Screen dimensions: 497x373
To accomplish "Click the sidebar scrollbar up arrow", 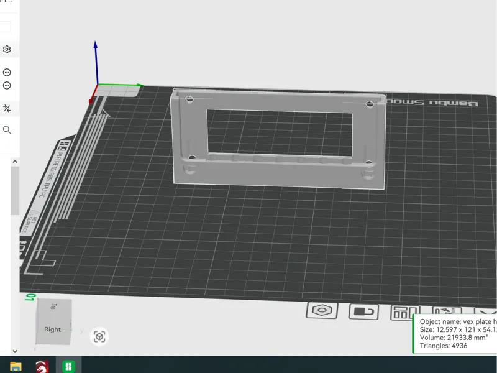I will (x=14, y=162).
